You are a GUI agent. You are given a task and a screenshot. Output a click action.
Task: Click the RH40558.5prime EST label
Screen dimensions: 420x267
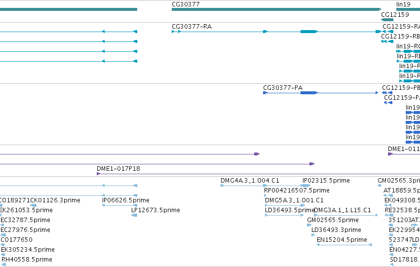pyautogui.click(x=27, y=260)
